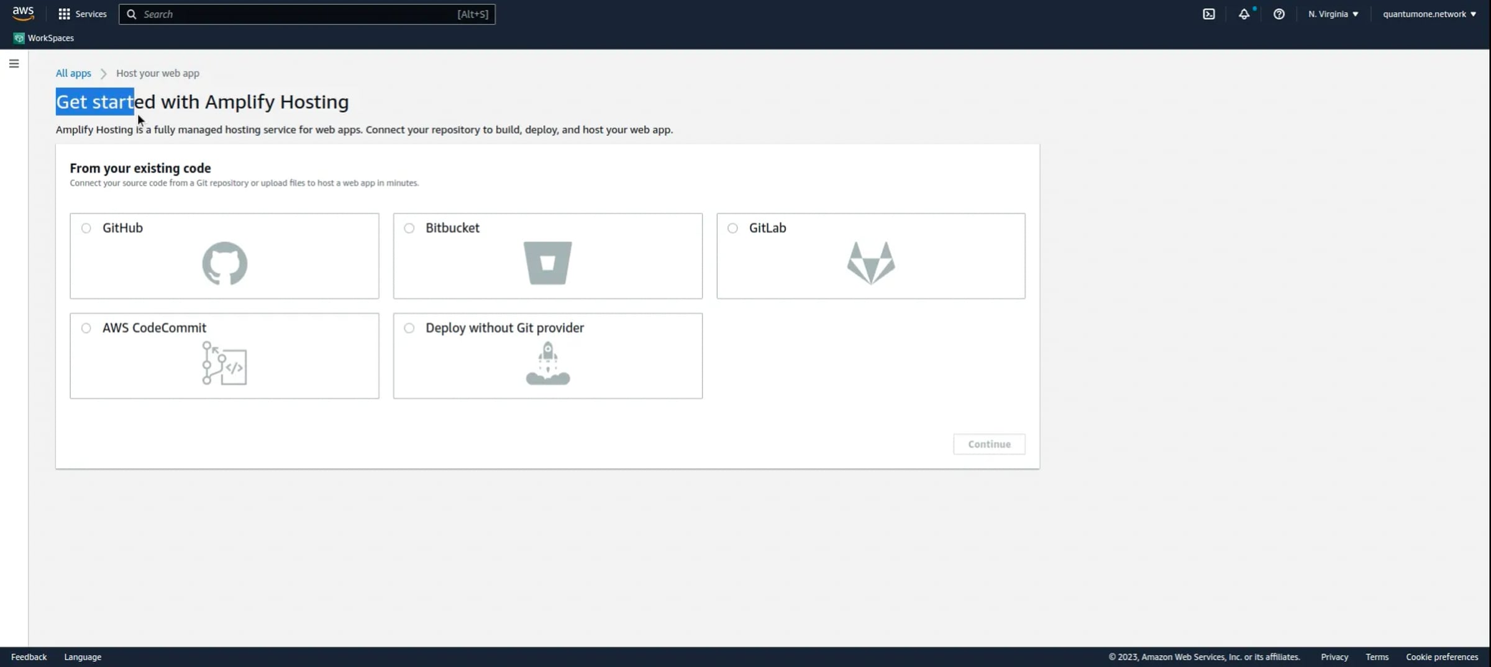Focus the AWS search field
The image size is (1491, 667).
pos(307,14)
